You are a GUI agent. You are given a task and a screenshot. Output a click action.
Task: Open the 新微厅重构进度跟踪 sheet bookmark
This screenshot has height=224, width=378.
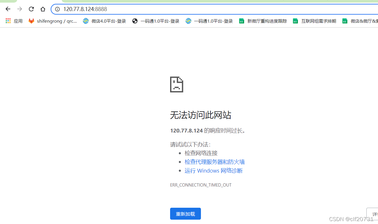point(263,21)
